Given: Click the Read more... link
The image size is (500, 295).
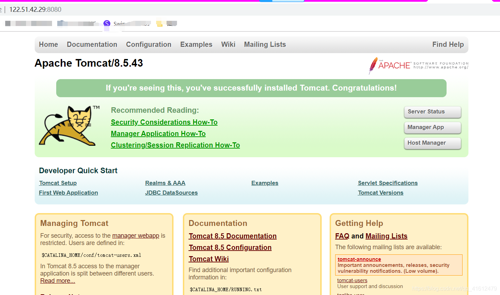Looking at the screenshot, I should (x=58, y=281).
